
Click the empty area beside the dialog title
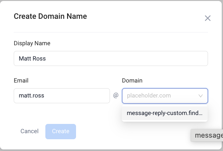pos(144,17)
